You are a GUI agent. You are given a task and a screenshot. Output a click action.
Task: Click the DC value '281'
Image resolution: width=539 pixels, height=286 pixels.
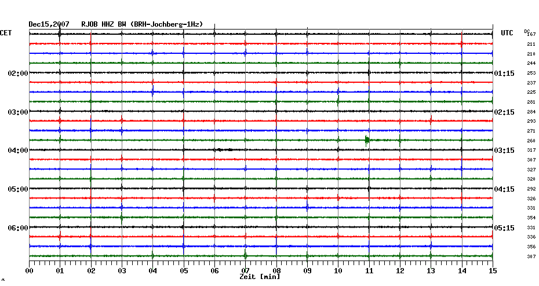pyautogui.click(x=531, y=102)
